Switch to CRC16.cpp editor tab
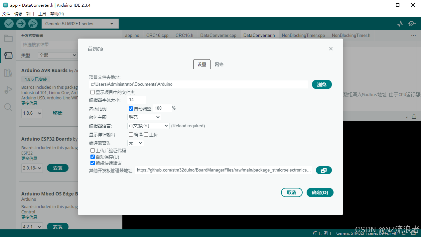This screenshot has height=237, width=421. (158, 35)
